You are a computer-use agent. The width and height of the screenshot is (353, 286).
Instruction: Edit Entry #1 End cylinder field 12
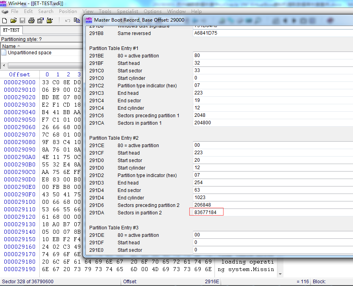coord(273,108)
